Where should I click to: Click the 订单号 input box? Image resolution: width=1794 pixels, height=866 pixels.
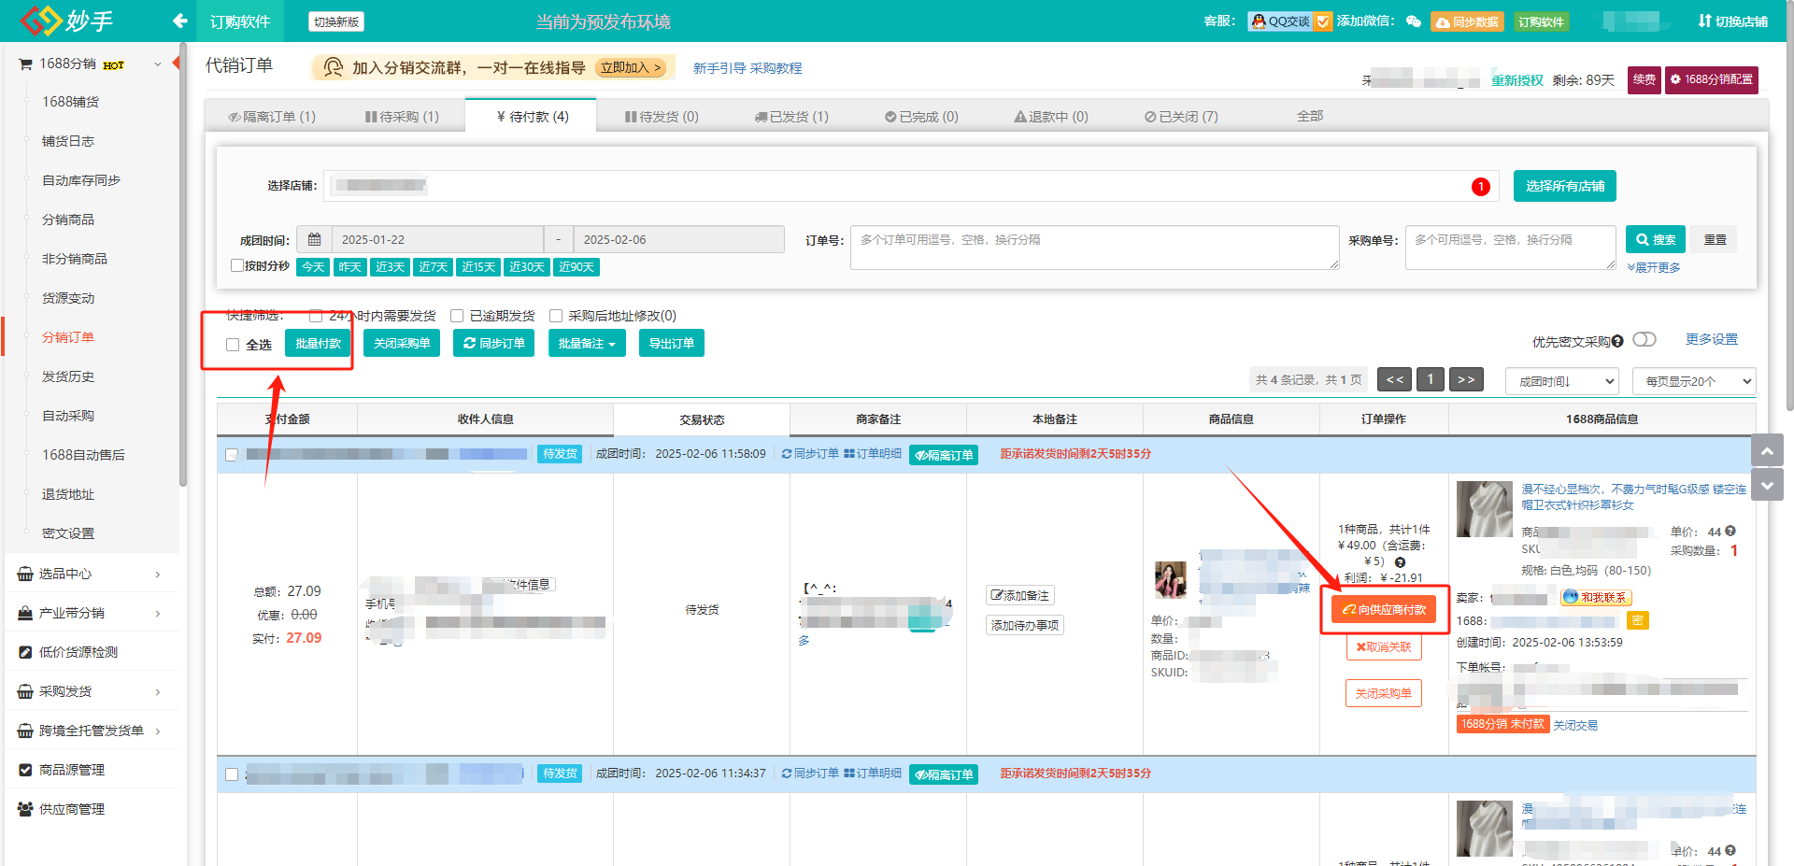tap(1094, 248)
